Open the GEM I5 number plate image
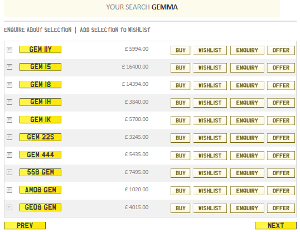 (x=40, y=67)
